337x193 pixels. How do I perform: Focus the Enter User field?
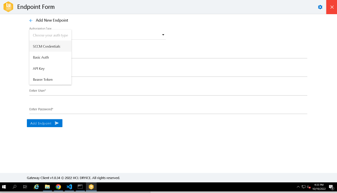pyautogui.click(x=168, y=91)
